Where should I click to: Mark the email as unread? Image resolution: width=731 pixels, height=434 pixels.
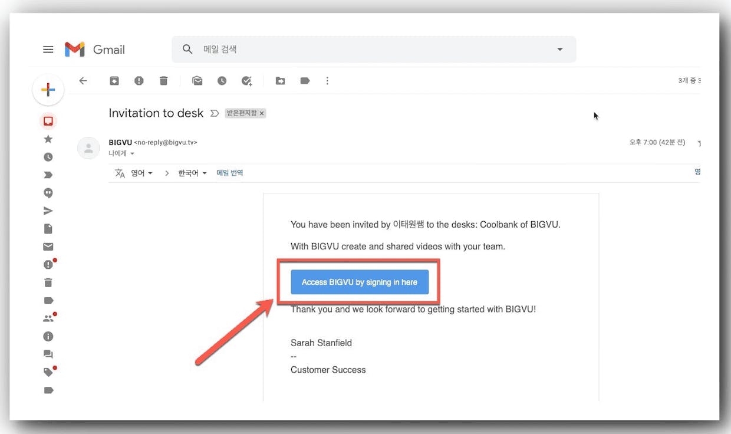(197, 81)
